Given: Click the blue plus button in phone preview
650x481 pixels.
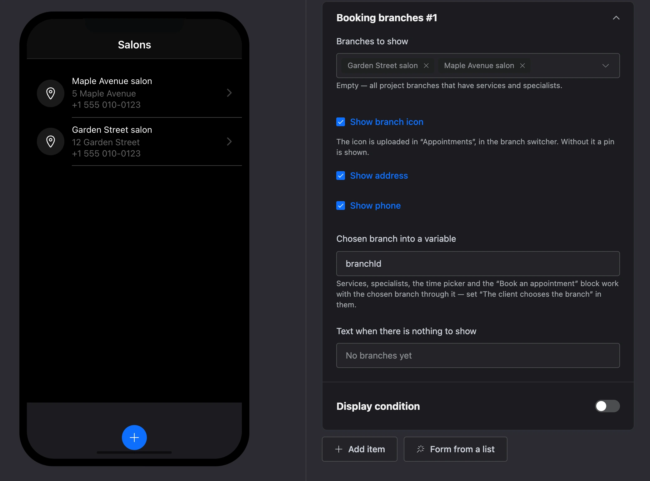Looking at the screenshot, I should click(134, 437).
